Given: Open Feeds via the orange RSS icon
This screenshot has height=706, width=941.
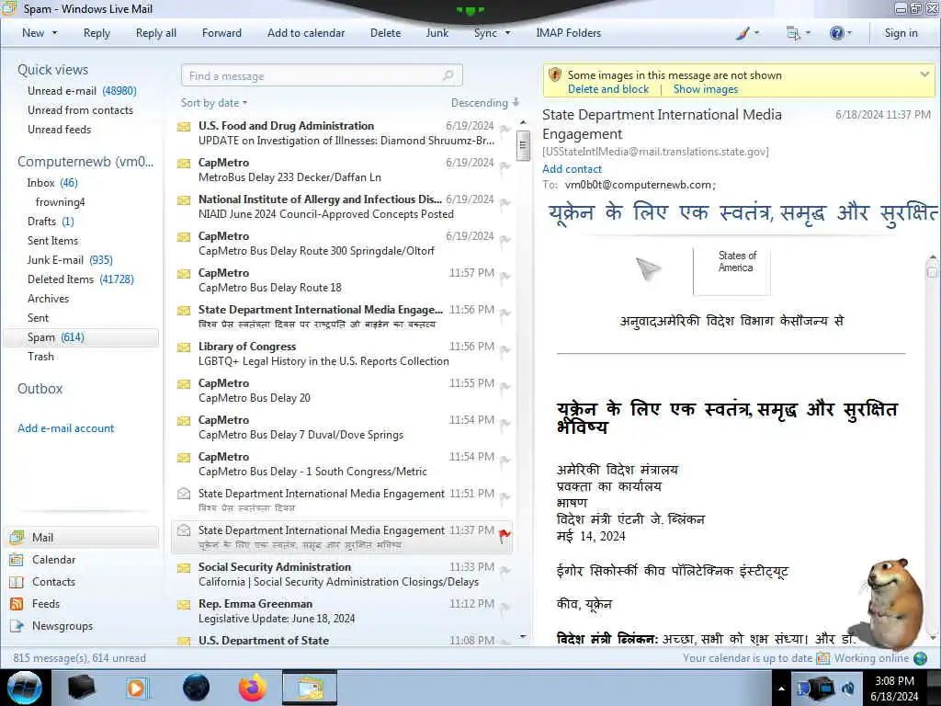Looking at the screenshot, I should pos(17,604).
